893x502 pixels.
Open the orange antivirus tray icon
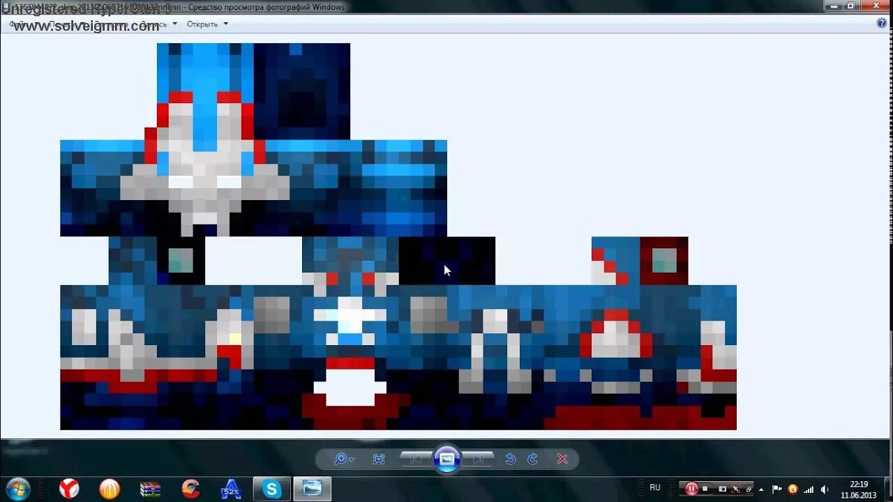[x=793, y=489]
